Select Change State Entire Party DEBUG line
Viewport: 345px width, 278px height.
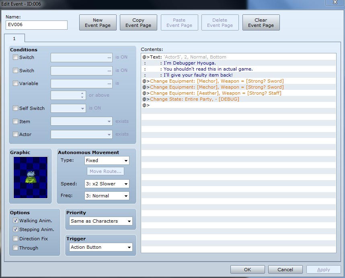[x=238, y=99]
